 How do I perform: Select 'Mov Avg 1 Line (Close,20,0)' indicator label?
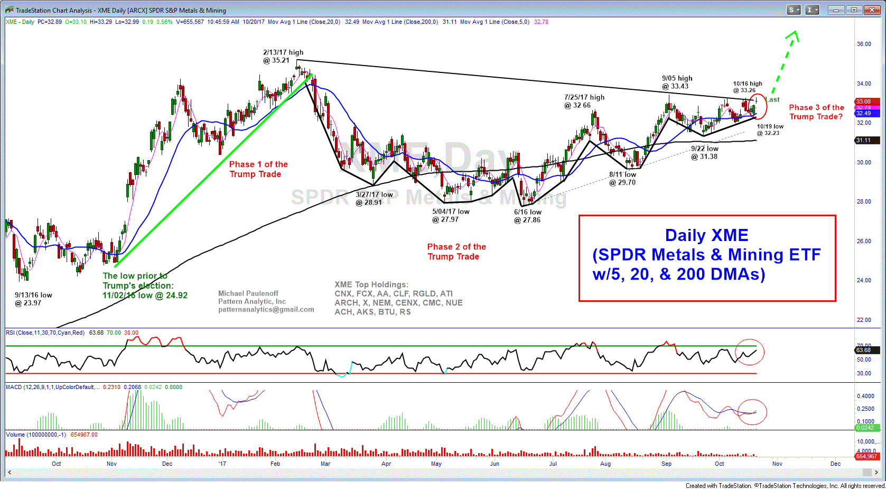pyautogui.click(x=304, y=22)
